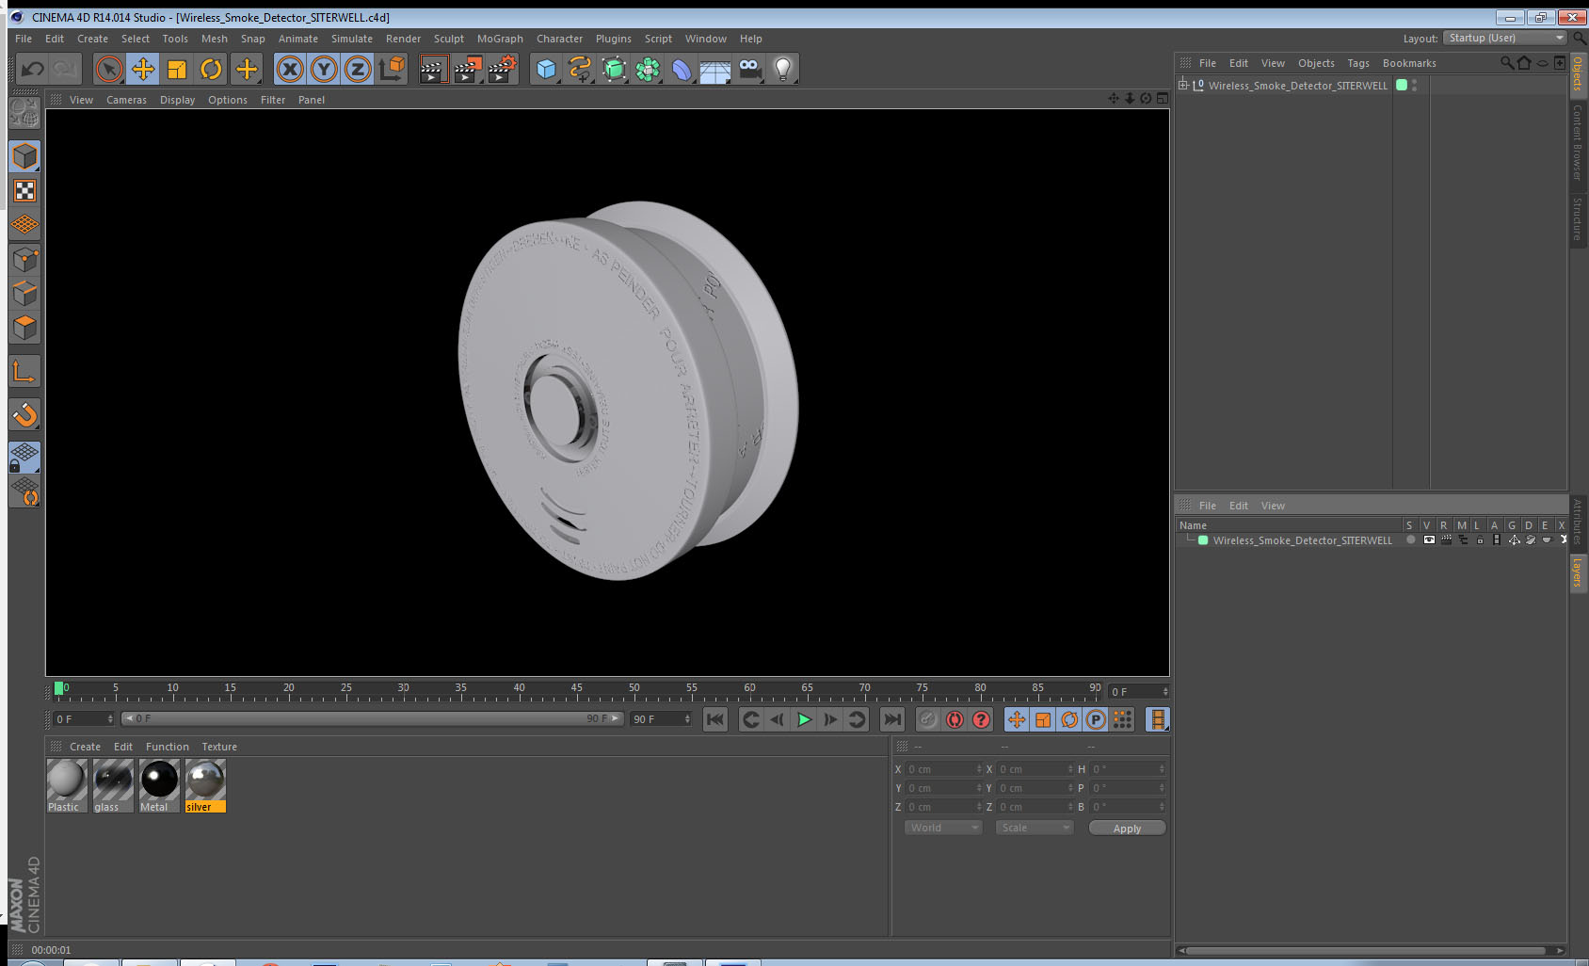Open the NURBS generator icon
Image resolution: width=1589 pixels, height=966 pixels.
click(614, 69)
